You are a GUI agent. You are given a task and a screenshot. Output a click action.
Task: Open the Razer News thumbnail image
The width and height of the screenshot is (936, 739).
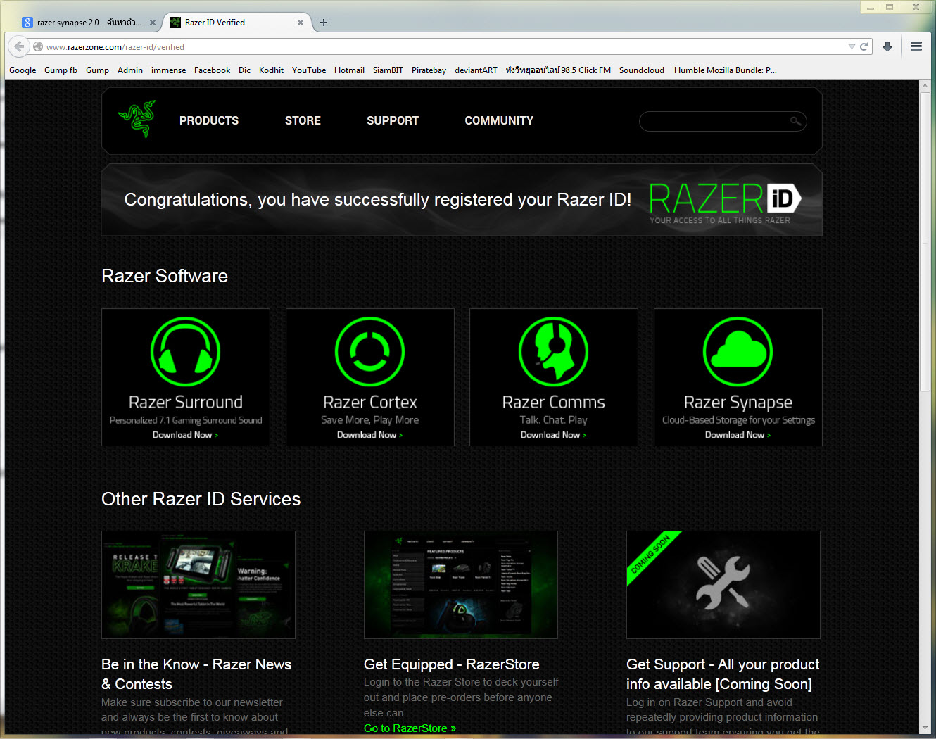pos(198,585)
